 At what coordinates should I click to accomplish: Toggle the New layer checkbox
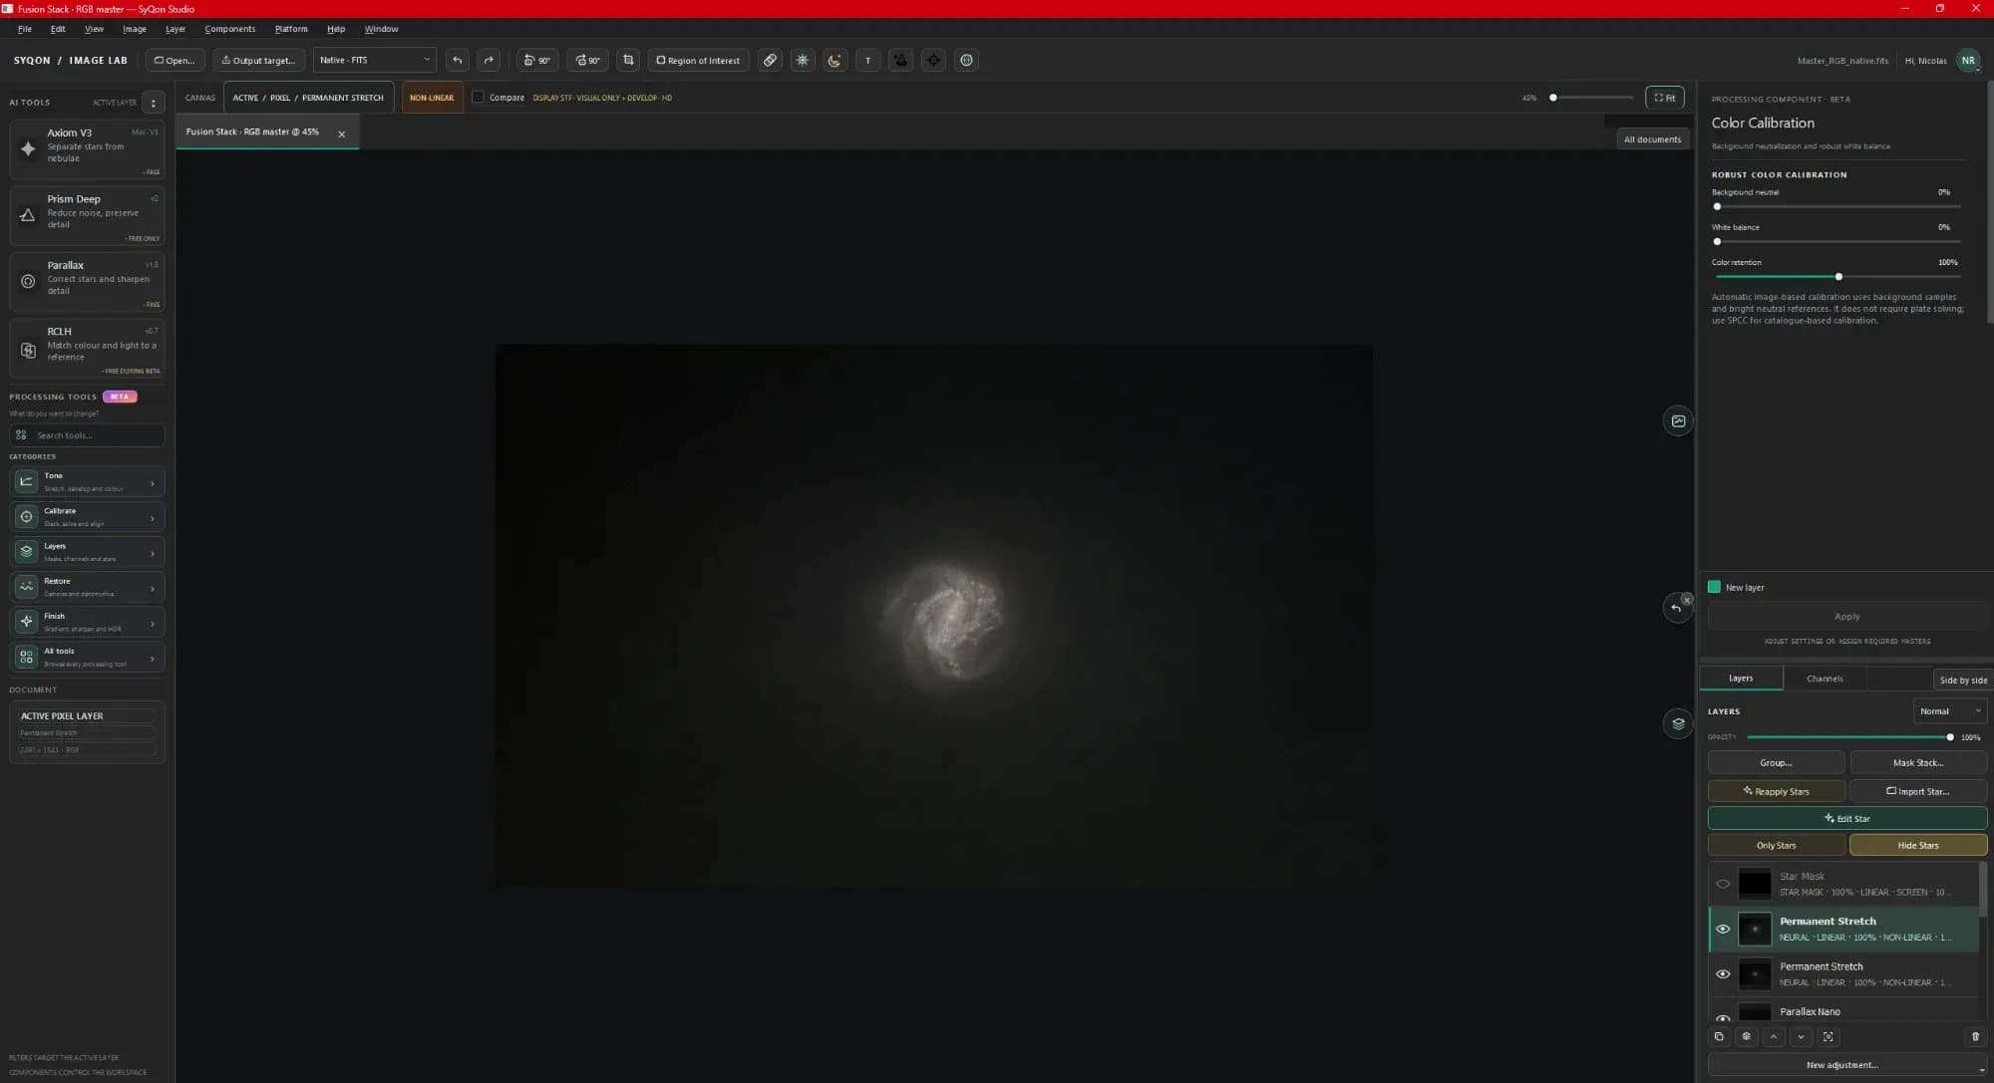[1714, 587]
